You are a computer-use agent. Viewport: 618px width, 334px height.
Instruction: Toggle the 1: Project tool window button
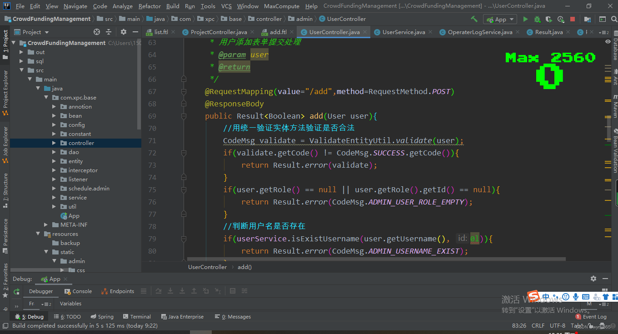(5, 45)
